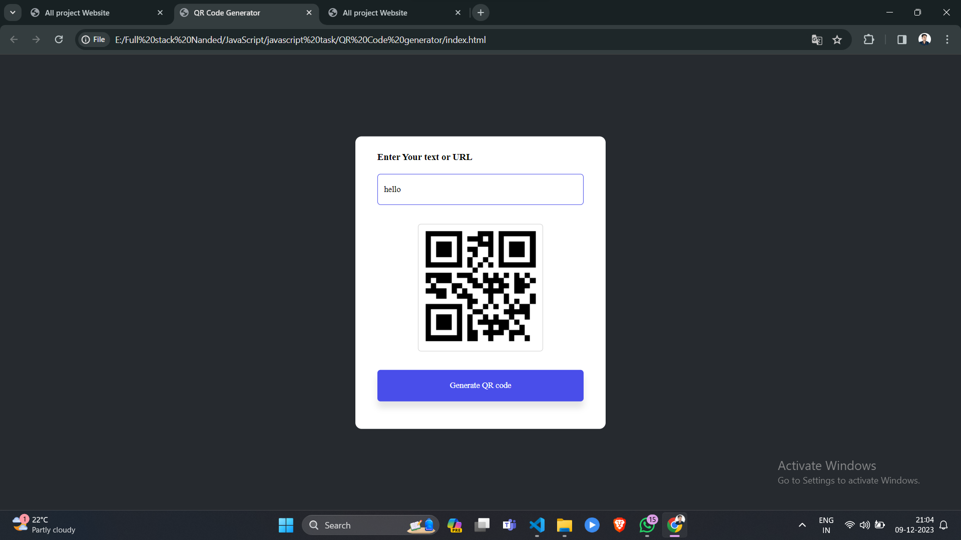Close the QR Code Generator tab
This screenshot has height=540, width=961.
pos(309,12)
